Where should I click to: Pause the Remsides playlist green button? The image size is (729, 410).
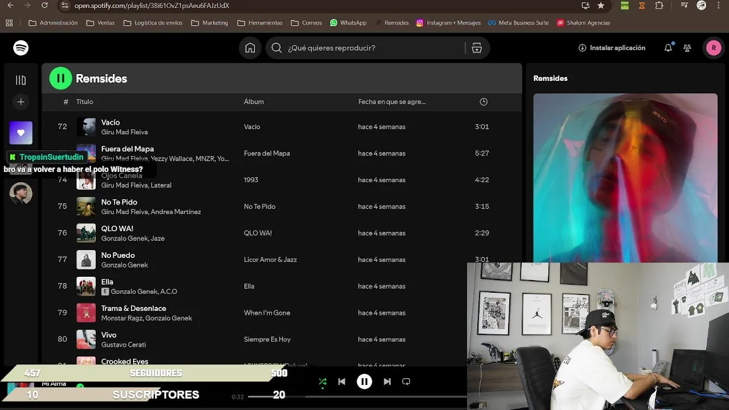click(61, 79)
